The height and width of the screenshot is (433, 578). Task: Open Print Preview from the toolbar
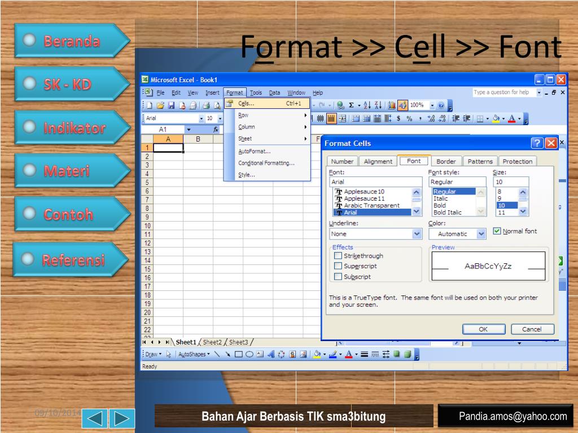pos(217,105)
